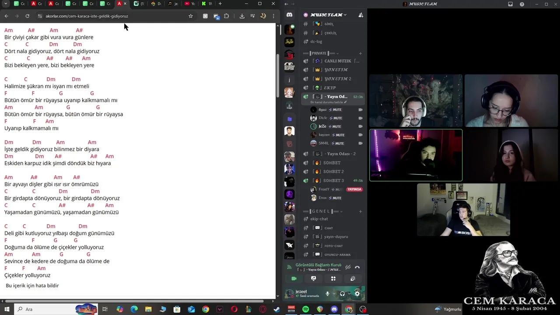Click the YAYINDA badge next to FrostY
Viewport: 560px width, 315px height.
(x=354, y=189)
